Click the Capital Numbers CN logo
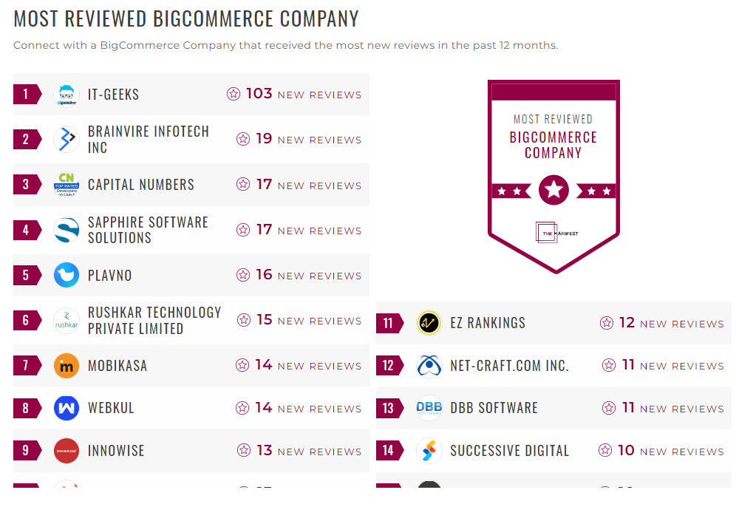The height and width of the screenshot is (521, 736). [x=67, y=185]
